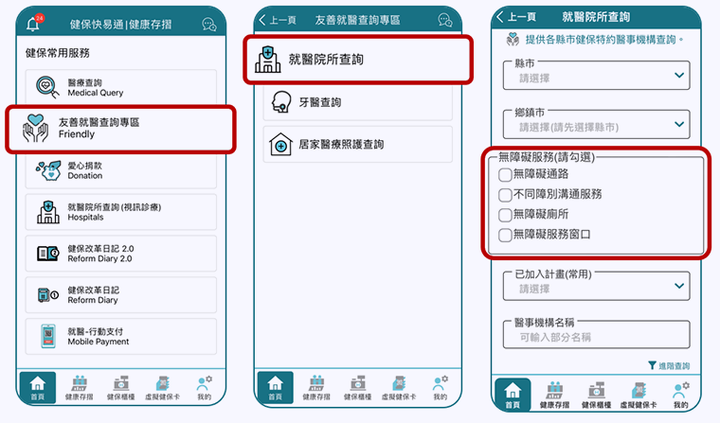Click the Reform Diary icon
Image resolution: width=720 pixels, height=423 pixels.
click(x=47, y=294)
